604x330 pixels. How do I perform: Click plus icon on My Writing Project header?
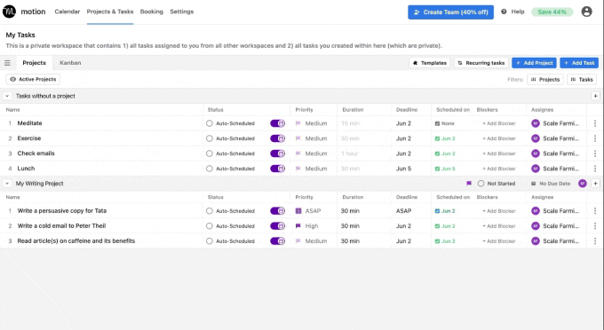click(595, 184)
